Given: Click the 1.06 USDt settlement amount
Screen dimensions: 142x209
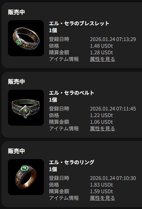Looking at the screenshot, I should [101, 122].
